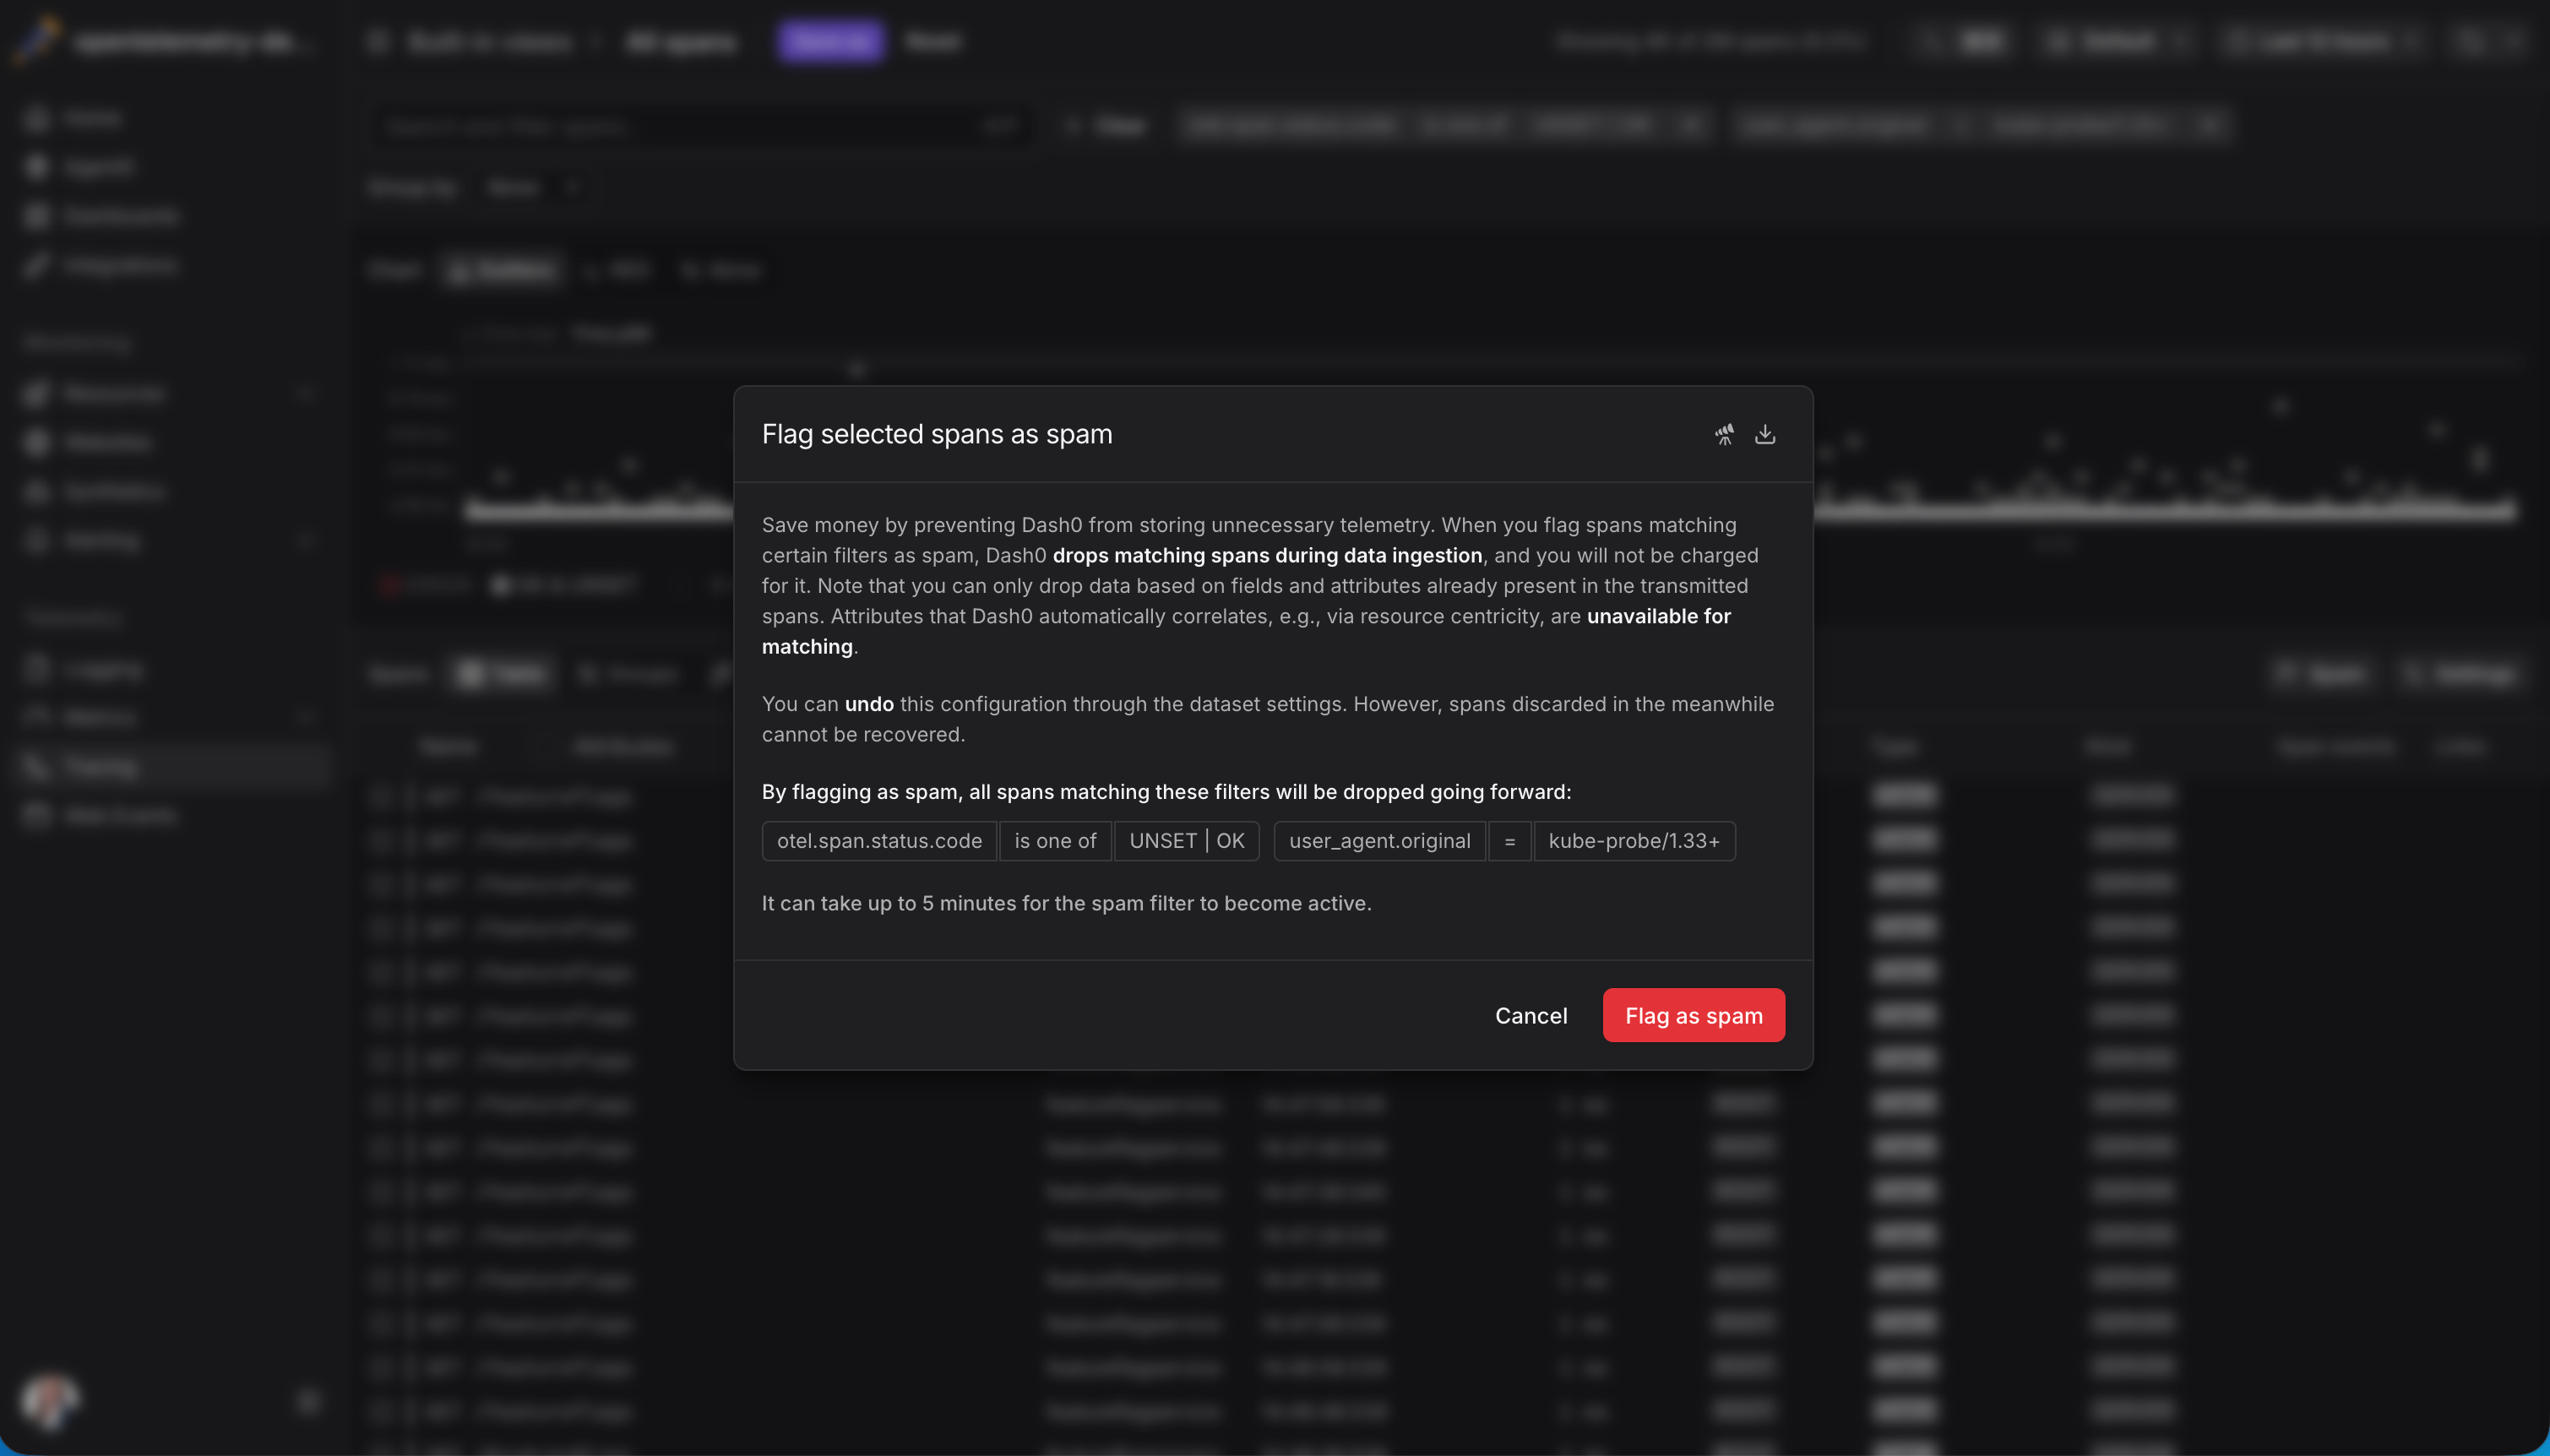Click the 'is one of' operator chip
The image size is (2550, 1456).
pyautogui.click(x=1054, y=841)
